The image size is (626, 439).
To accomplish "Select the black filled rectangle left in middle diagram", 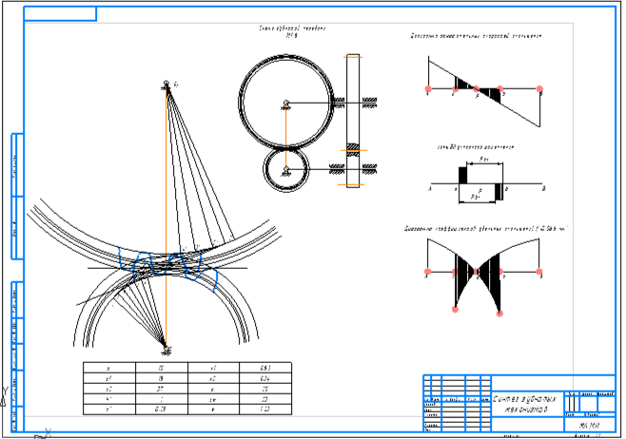I will coord(462,176).
